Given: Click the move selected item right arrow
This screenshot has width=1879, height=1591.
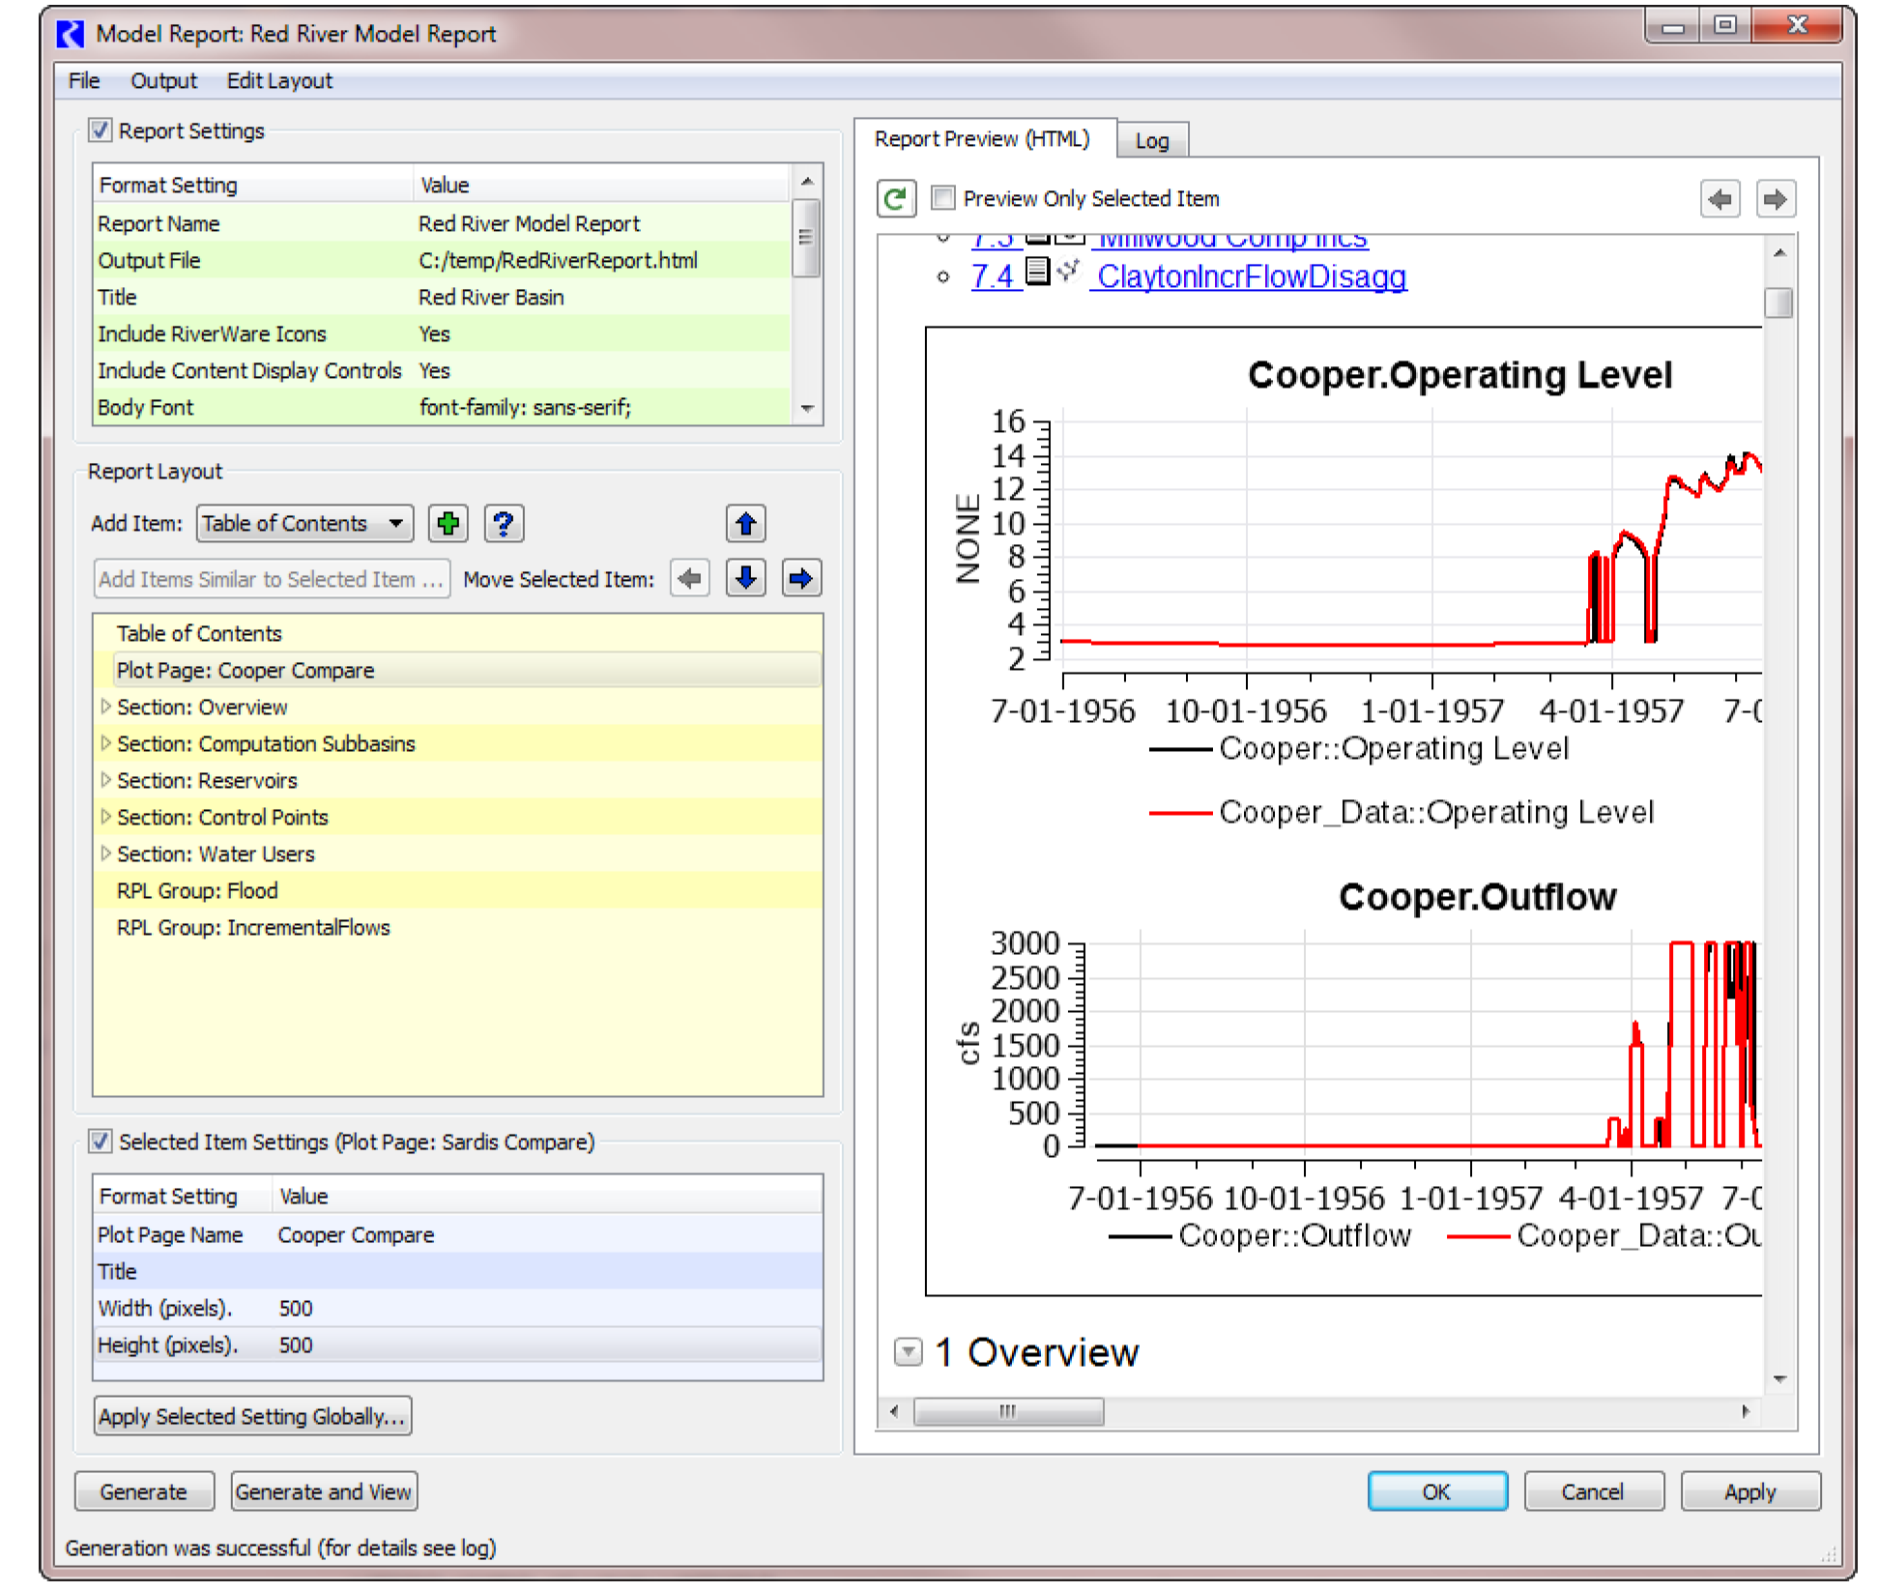Looking at the screenshot, I should click(801, 579).
